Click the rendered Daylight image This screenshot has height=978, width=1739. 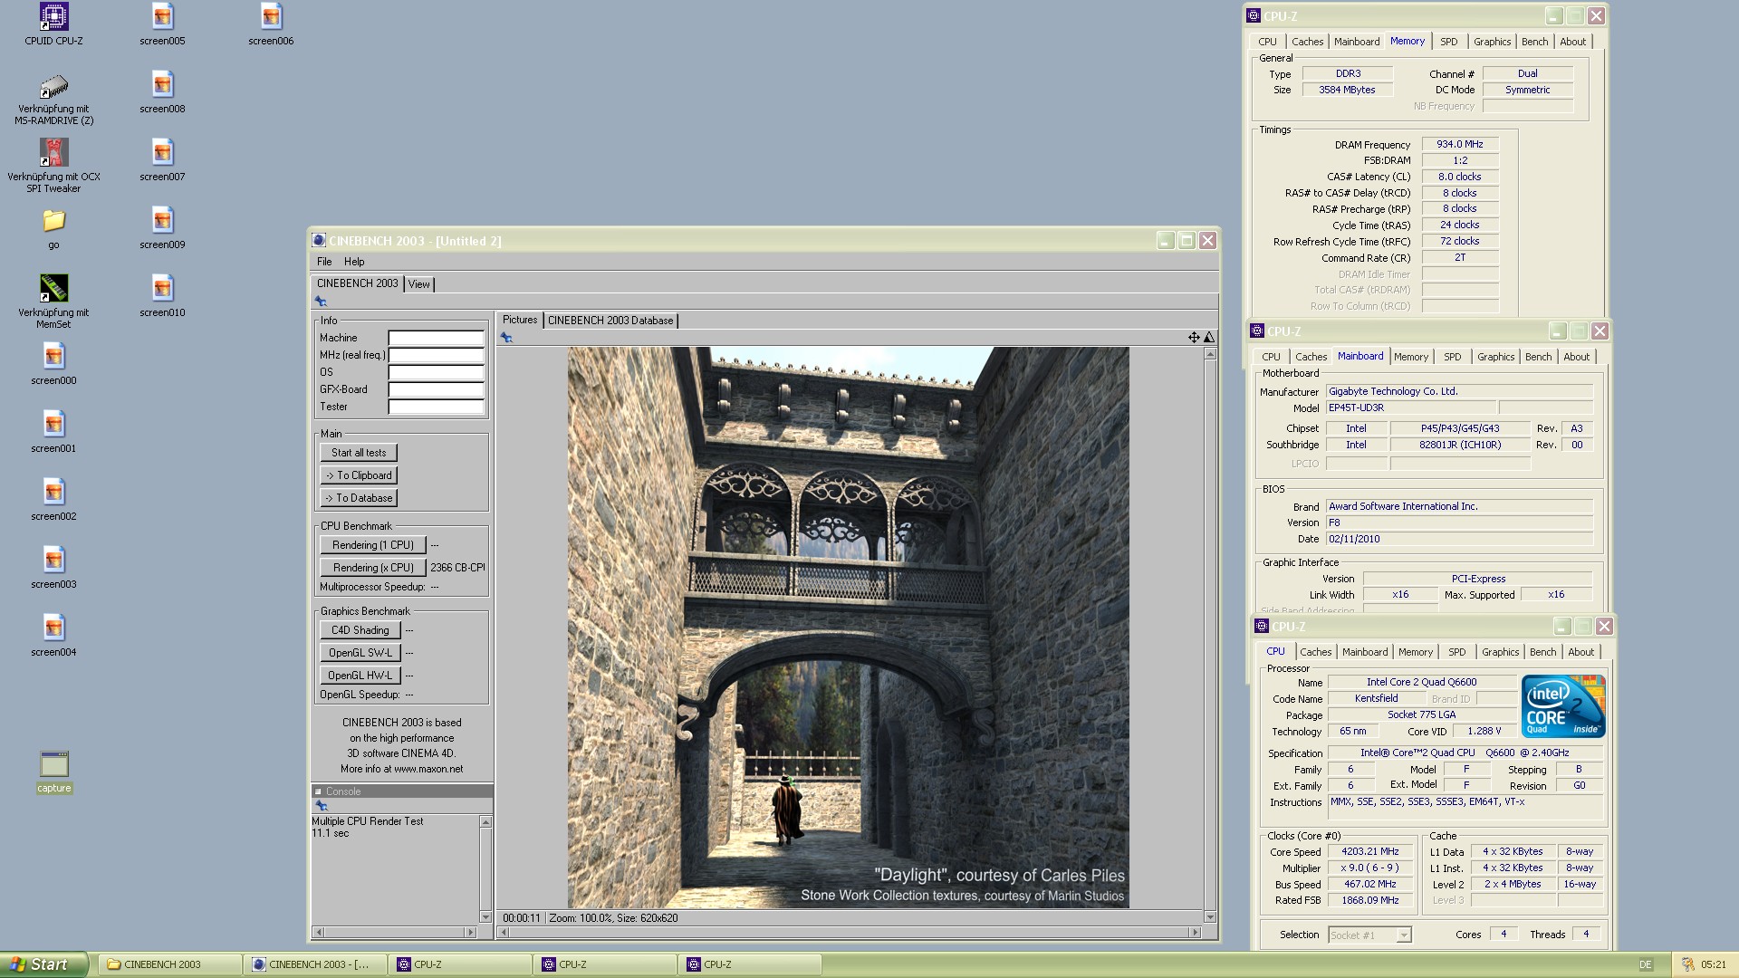[x=848, y=628]
